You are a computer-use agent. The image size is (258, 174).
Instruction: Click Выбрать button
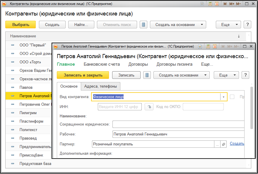click(x=20, y=25)
